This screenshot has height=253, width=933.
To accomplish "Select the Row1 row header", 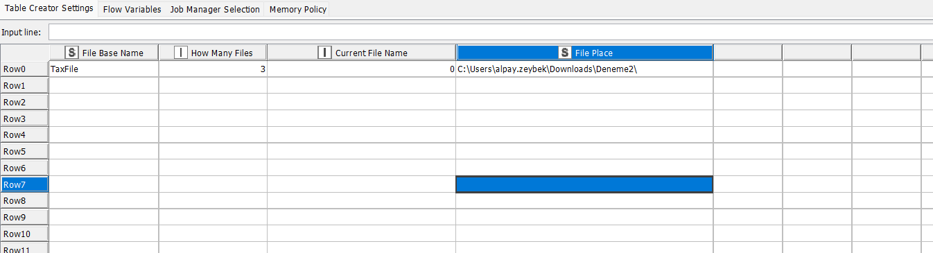I will click(24, 85).
